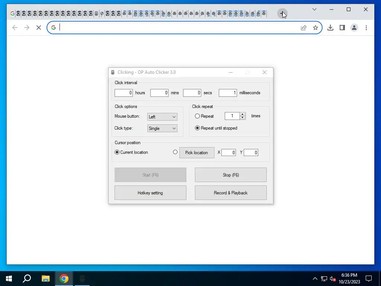Open a new Chrome tab with plus button
This screenshot has height=286, width=381.
click(x=282, y=14)
